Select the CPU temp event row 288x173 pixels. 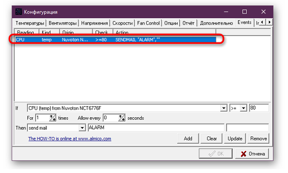click(x=116, y=39)
